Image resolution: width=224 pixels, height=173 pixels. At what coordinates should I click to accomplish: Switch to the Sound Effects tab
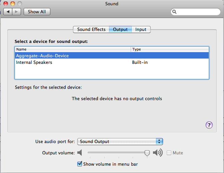[91, 29]
